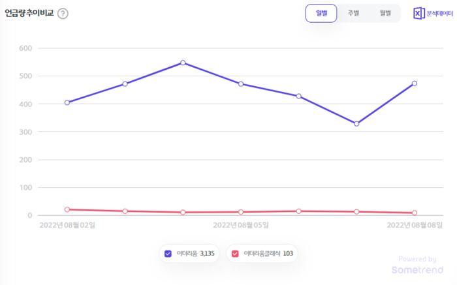The height and width of the screenshot is (285, 457).
Task: Toggle the 이더리움클래식 legend checkbox
Action: point(236,253)
